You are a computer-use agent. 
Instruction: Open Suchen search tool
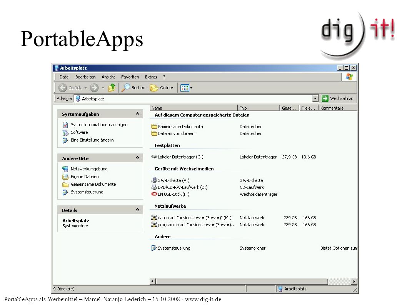(x=133, y=88)
